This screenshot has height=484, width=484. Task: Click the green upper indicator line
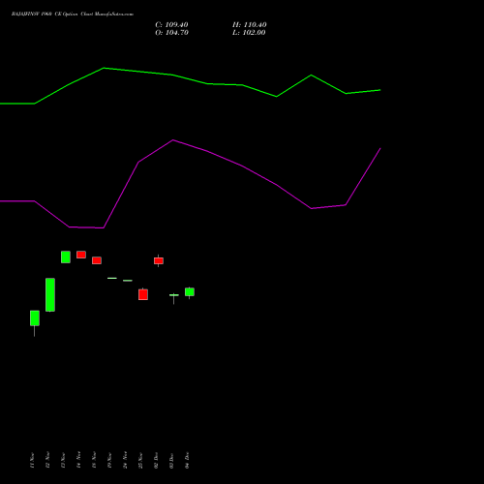[x=191, y=79]
